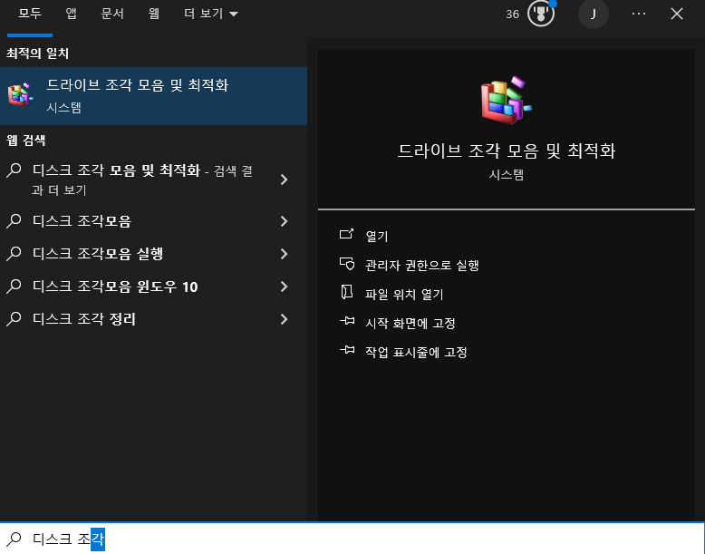Click the rewards points count 36

tap(512, 15)
